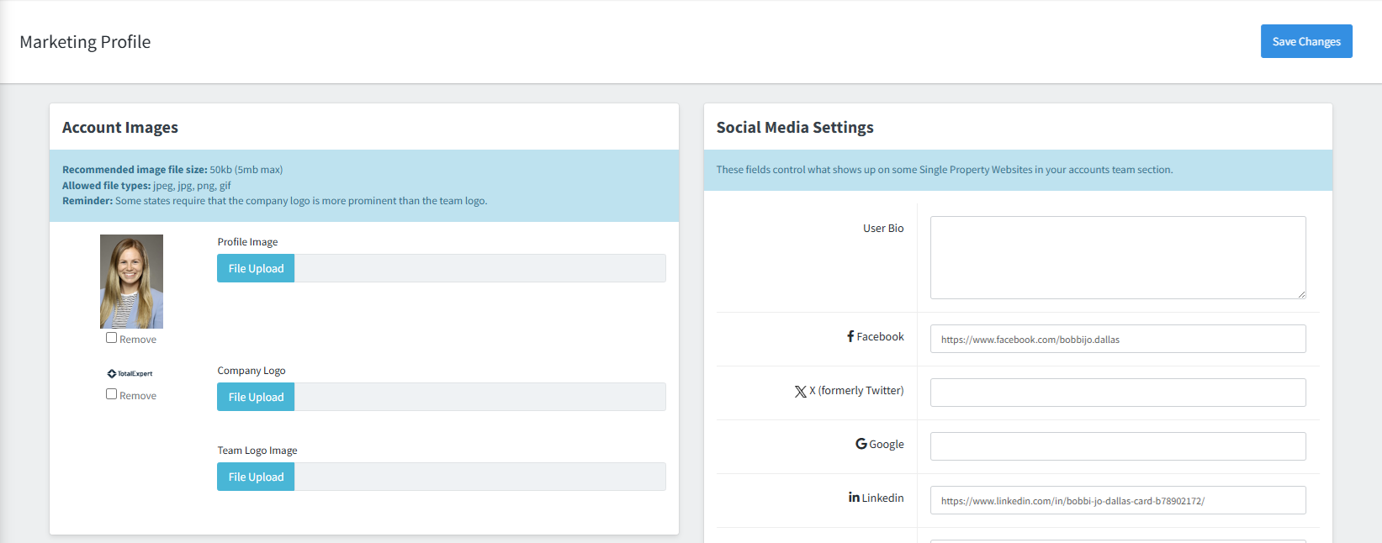Click the Linkedin URL input field

pyautogui.click(x=1118, y=500)
